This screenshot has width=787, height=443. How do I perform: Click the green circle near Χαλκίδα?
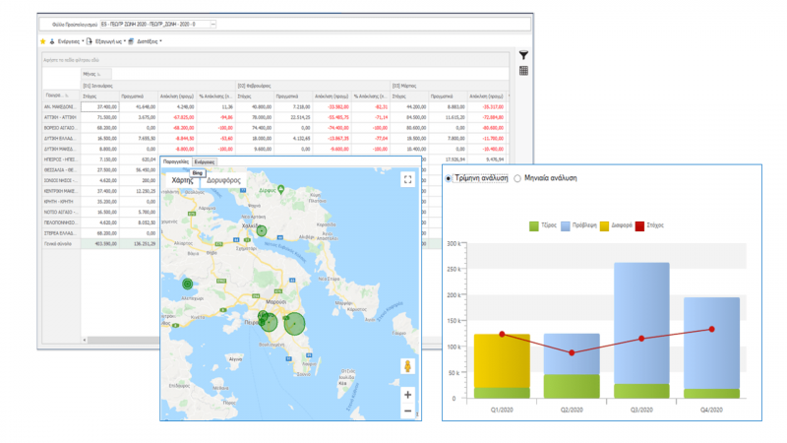[x=262, y=231]
